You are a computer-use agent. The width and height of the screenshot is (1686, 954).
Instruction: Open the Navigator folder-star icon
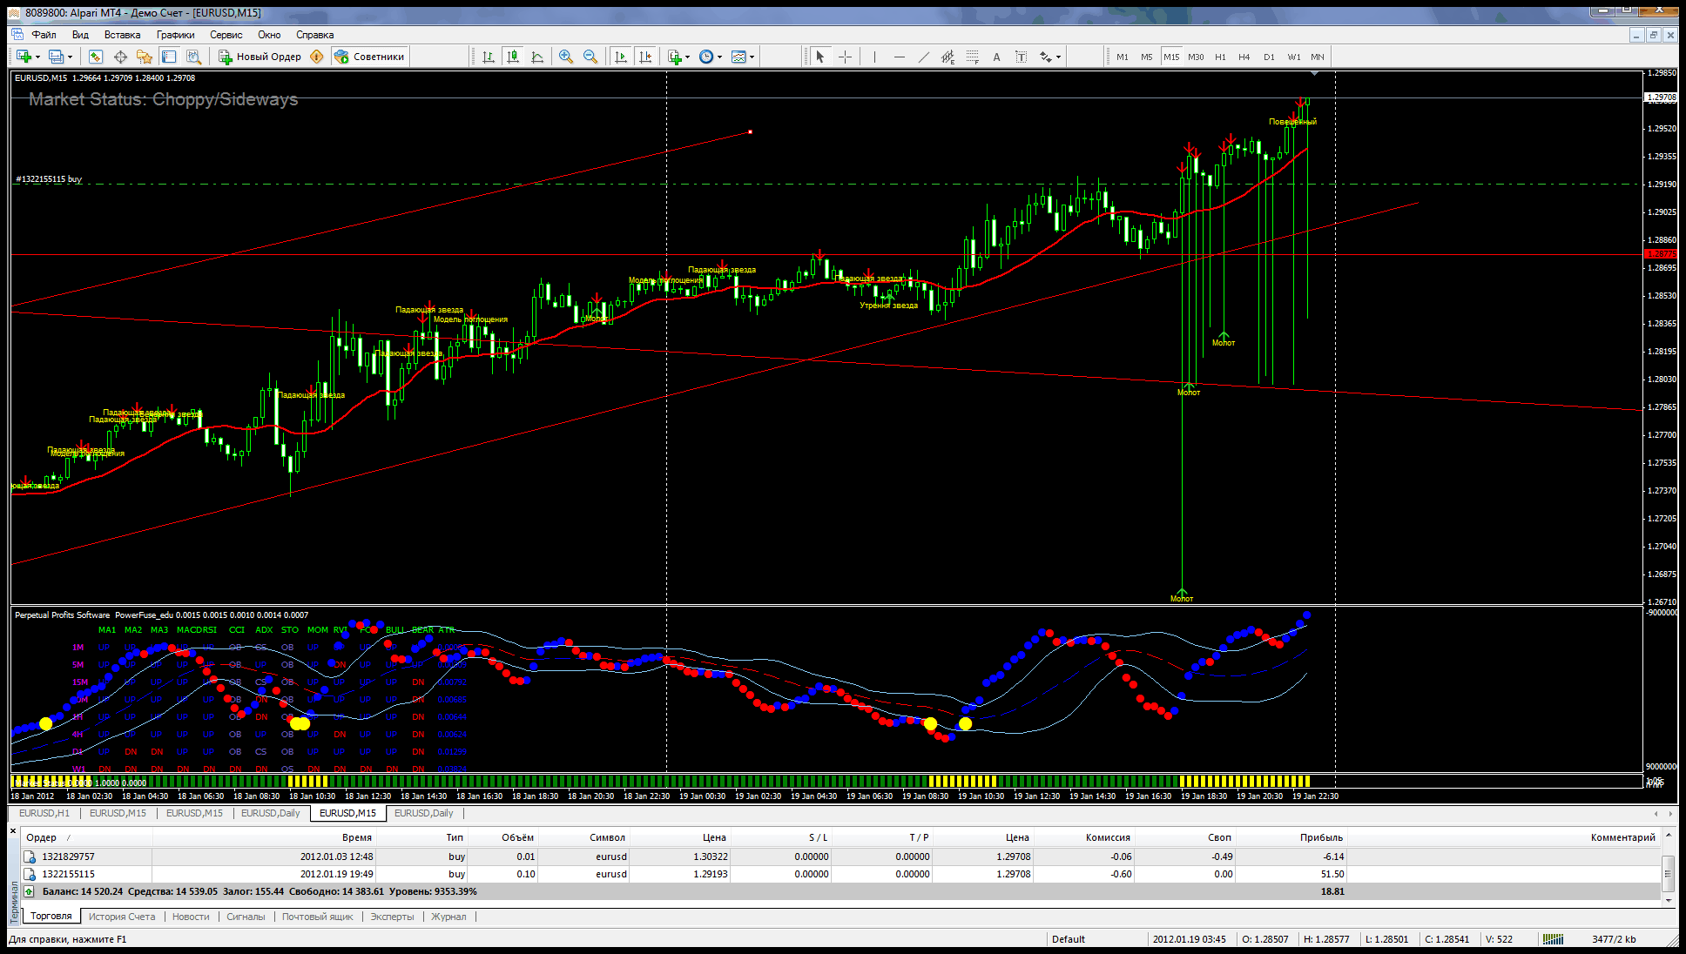pyautogui.click(x=145, y=57)
